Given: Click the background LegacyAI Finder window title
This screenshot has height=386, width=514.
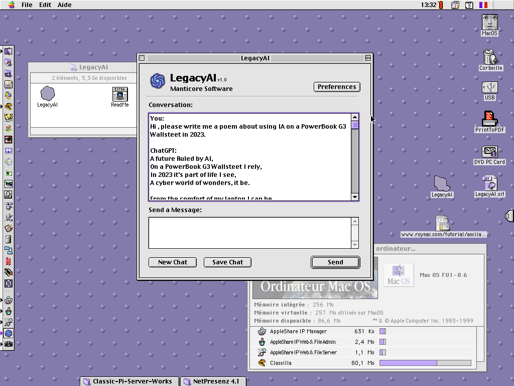Looking at the screenshot, I should point(93,67).
